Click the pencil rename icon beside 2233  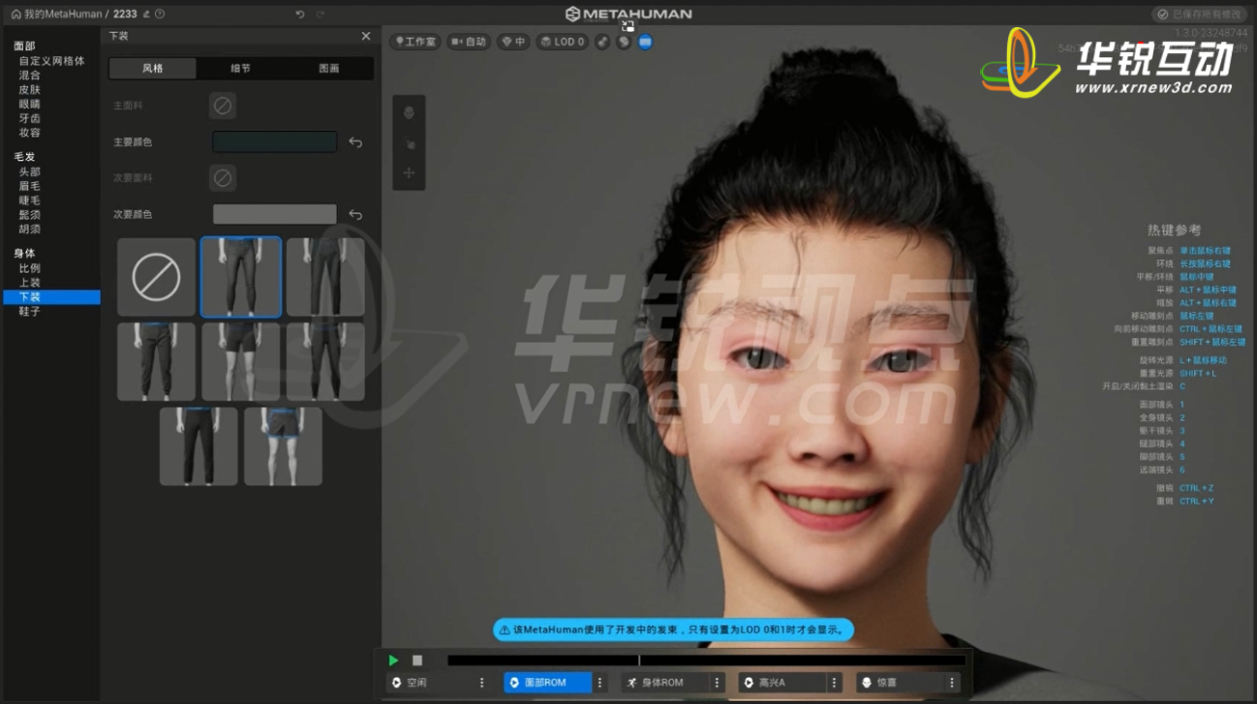tap(146, 15)
